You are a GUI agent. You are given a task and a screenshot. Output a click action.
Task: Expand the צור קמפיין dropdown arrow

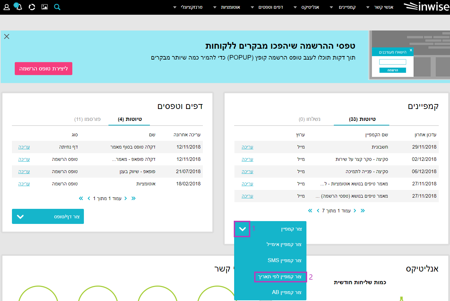[x=242, y=229]
